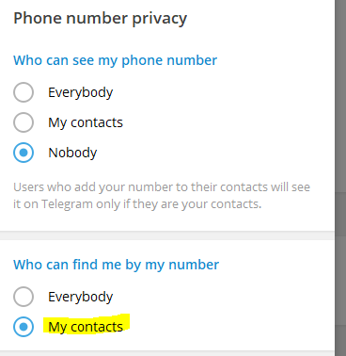Viewport: 346px width, 356px height.
Task: Click the word privacy in the dialog title
Action: [159, 19]
